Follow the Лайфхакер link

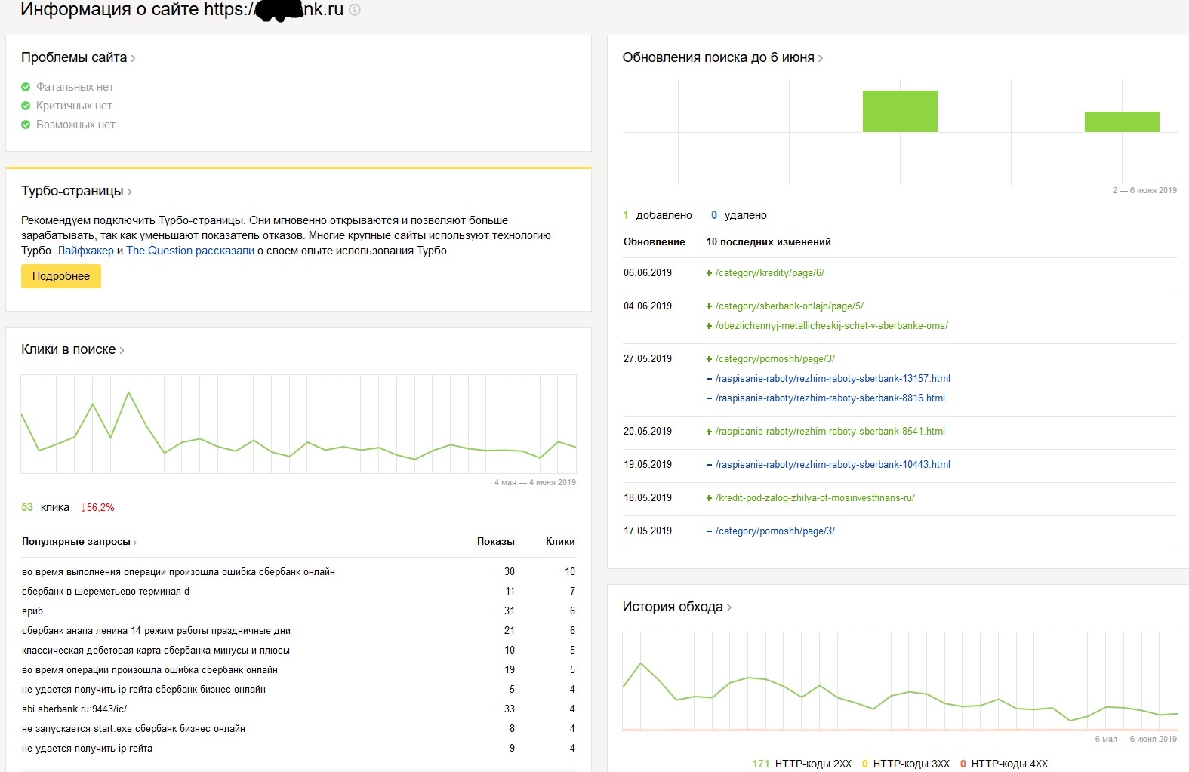click(85, 251)
